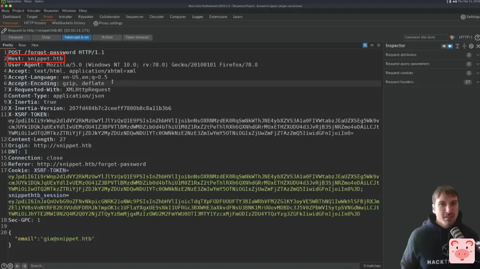This screenshot has height=269, width=480.
Task: Open the Logger tab
Action: point(197,17)
